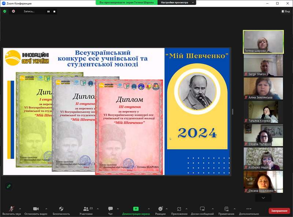Click the green encryption shield icon

(5, 11)
